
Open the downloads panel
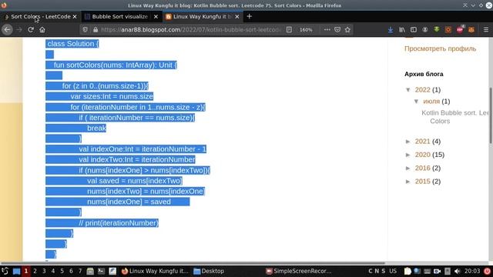click(391, 29)
